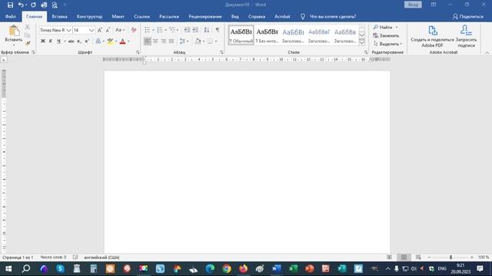Click the print preview magnifier icon
Image resolution: width=492 pixels, height=276 pixels.
(x=55, y=5)
